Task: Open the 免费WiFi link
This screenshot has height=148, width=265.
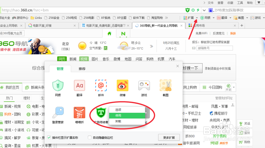Action: [x=201, y=33]
